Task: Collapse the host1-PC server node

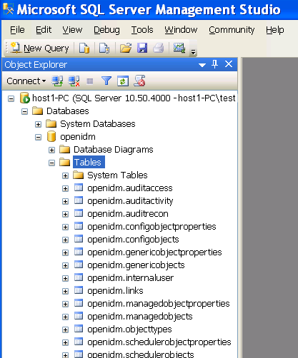Action: [x=11, y=98]
